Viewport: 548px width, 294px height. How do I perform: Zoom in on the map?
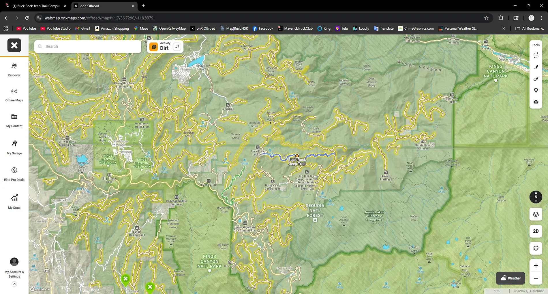tap(536, 265)
